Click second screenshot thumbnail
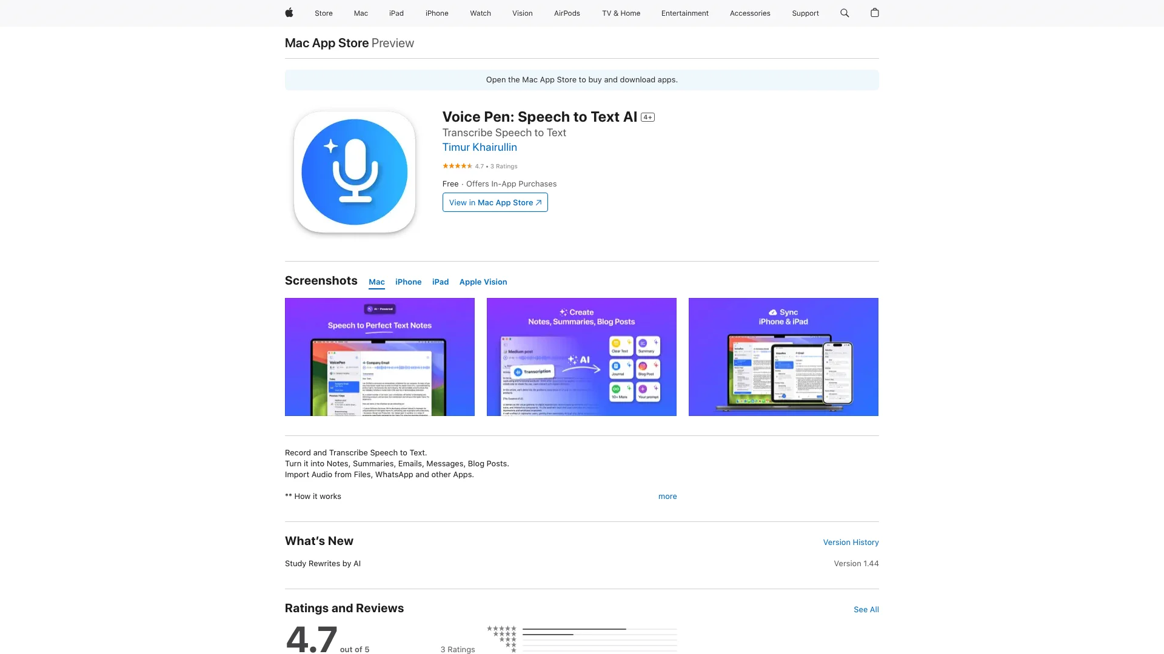Screen dimensions: 1164x654 tap(581, 357)
